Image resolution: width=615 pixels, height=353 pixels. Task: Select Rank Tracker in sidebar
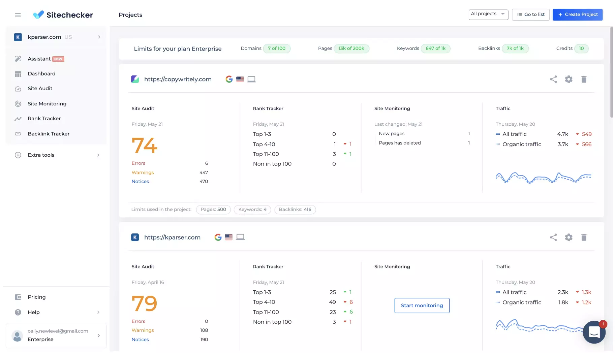click(44, 119)
